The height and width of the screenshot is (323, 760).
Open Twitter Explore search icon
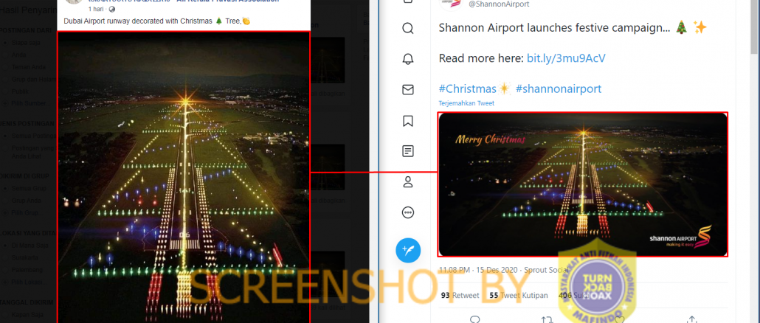pos(407,29)
